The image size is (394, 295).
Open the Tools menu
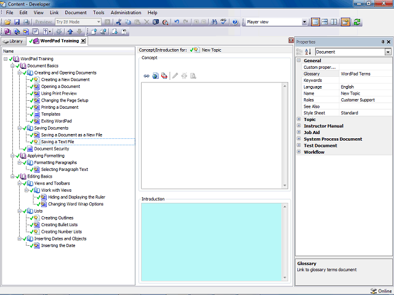(98, 12)
